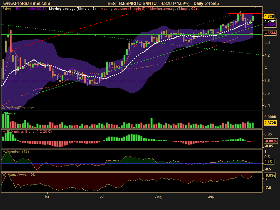Screen dimensions: 280x210
Task: Click the purple 4.6825 Bollinger value tag
Action: click(270, 25)
